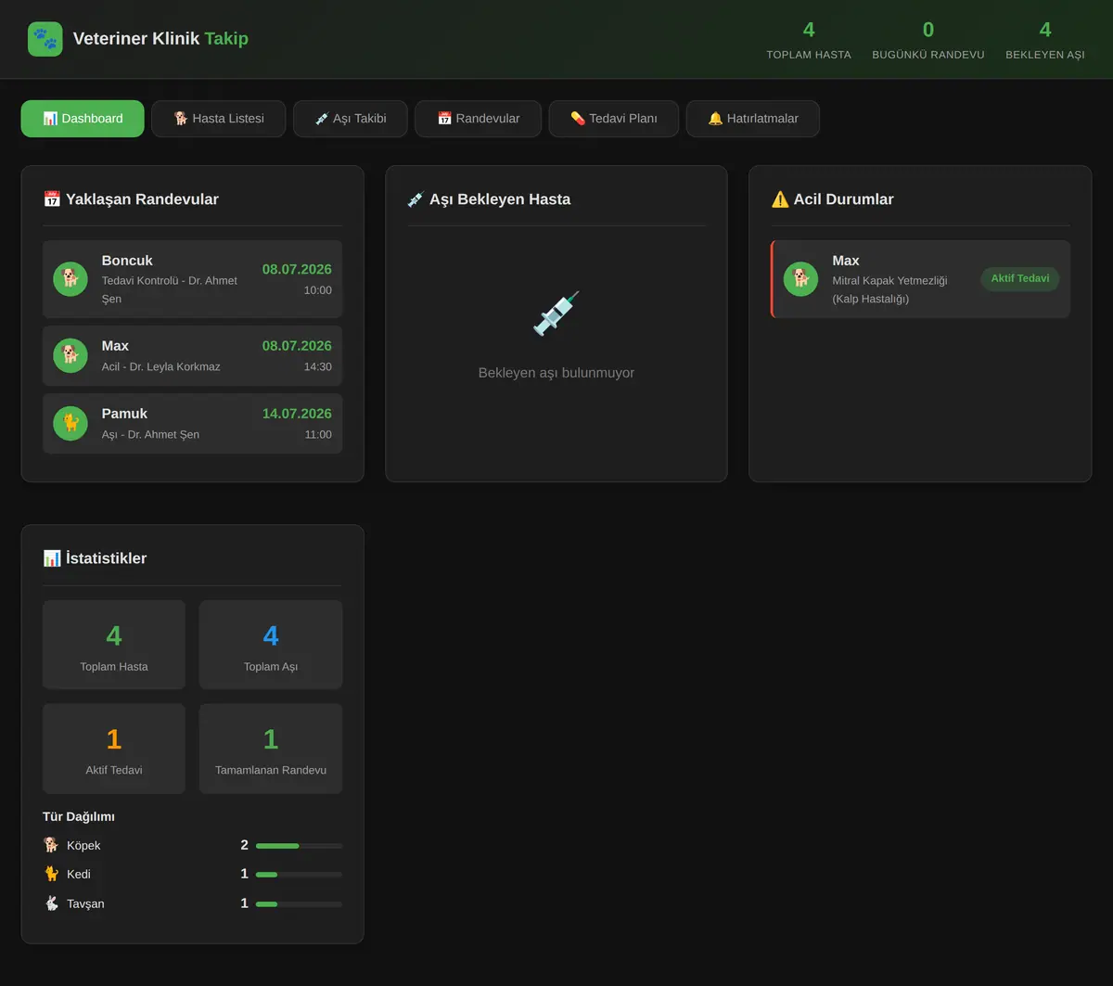Click the Veteriner Klinik Takip title
The height and width of the screenshot is (986, 1113).
coord(160,39)
